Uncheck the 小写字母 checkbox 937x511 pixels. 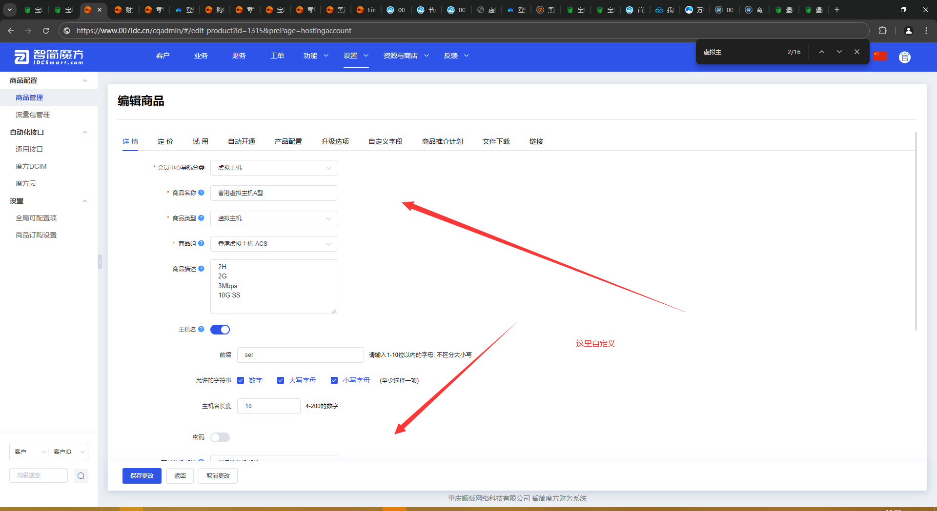click(x=334, y=380)
